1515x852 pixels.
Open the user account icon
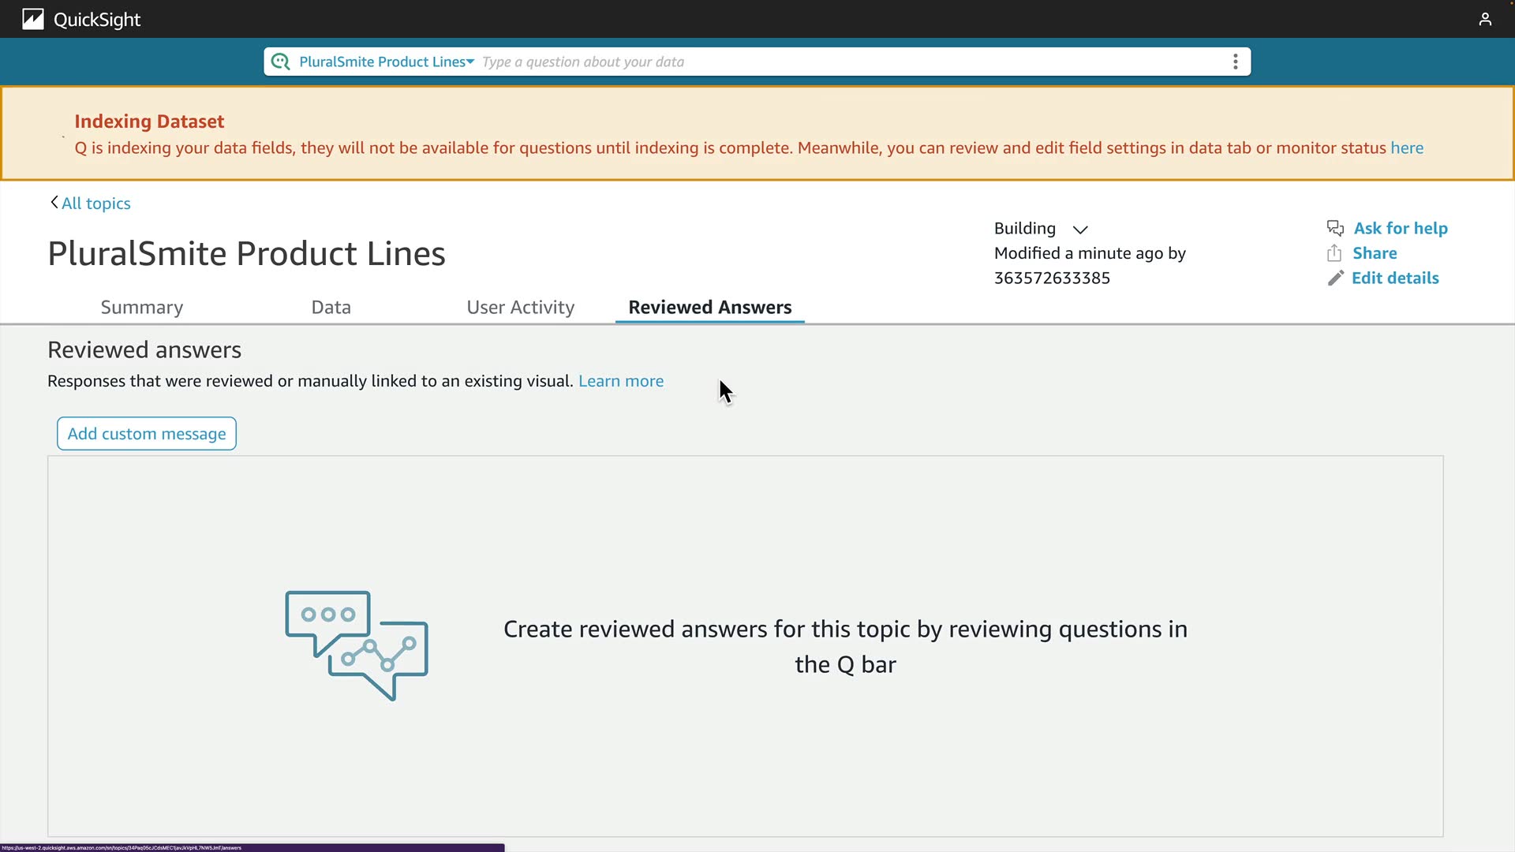(1485, 19)
